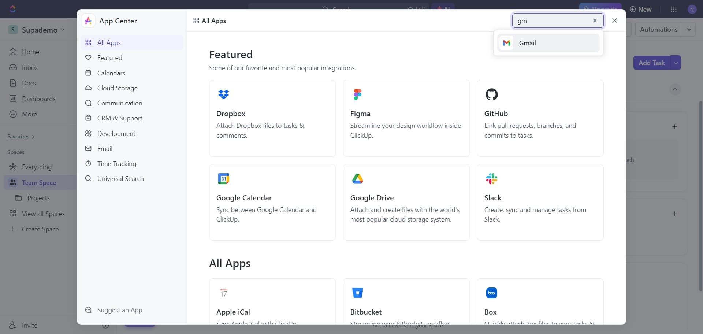Open the Universal Search category
This screenshot has height=334, width=703.
[x=120, y=178]
